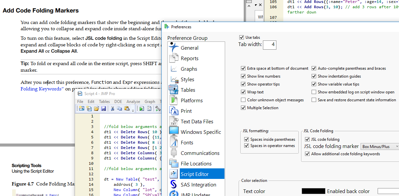Open the DOE menu in Script 4
Image resolution: width=399 pixels, height=196 pixels.
pyautogui.click(x=118, y=101)
